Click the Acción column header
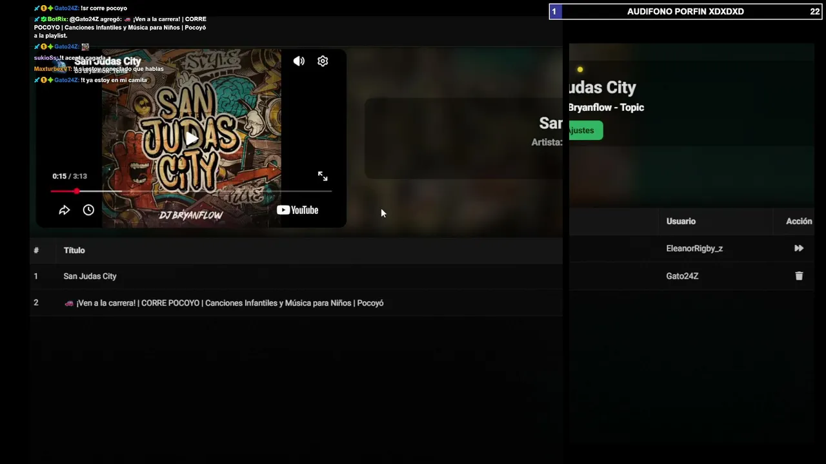Viewport: 826px width, 464px height. (x=799, y=221)
